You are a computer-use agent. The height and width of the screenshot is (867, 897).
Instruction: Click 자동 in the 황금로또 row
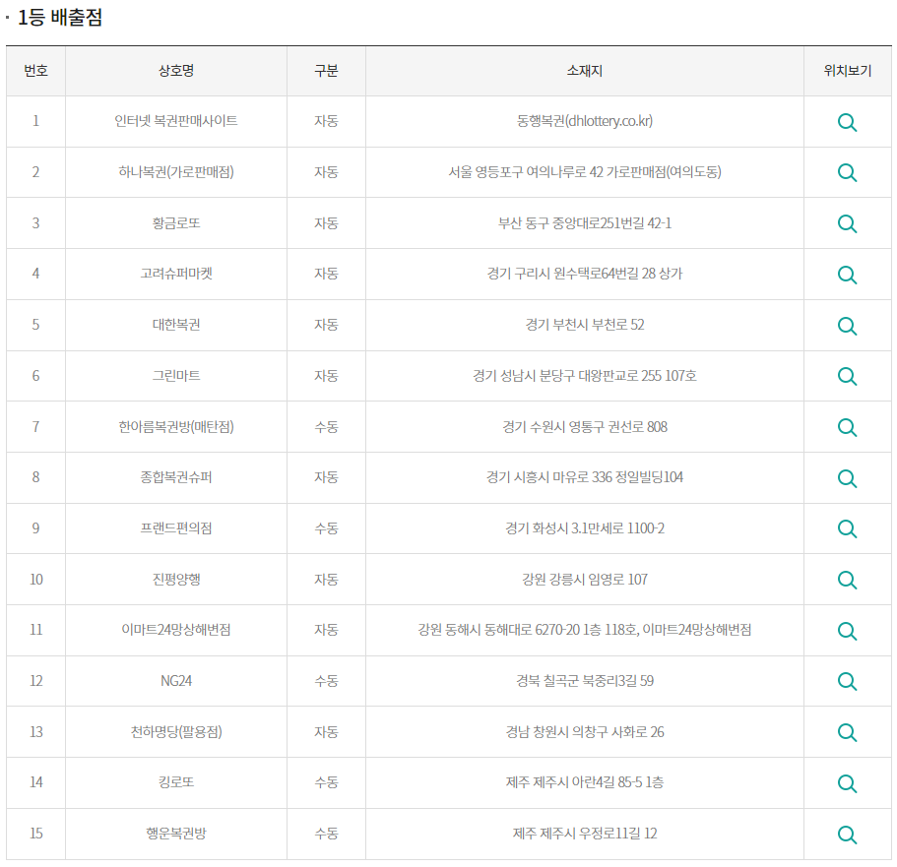pyautogui.click(x=326, y=222)
